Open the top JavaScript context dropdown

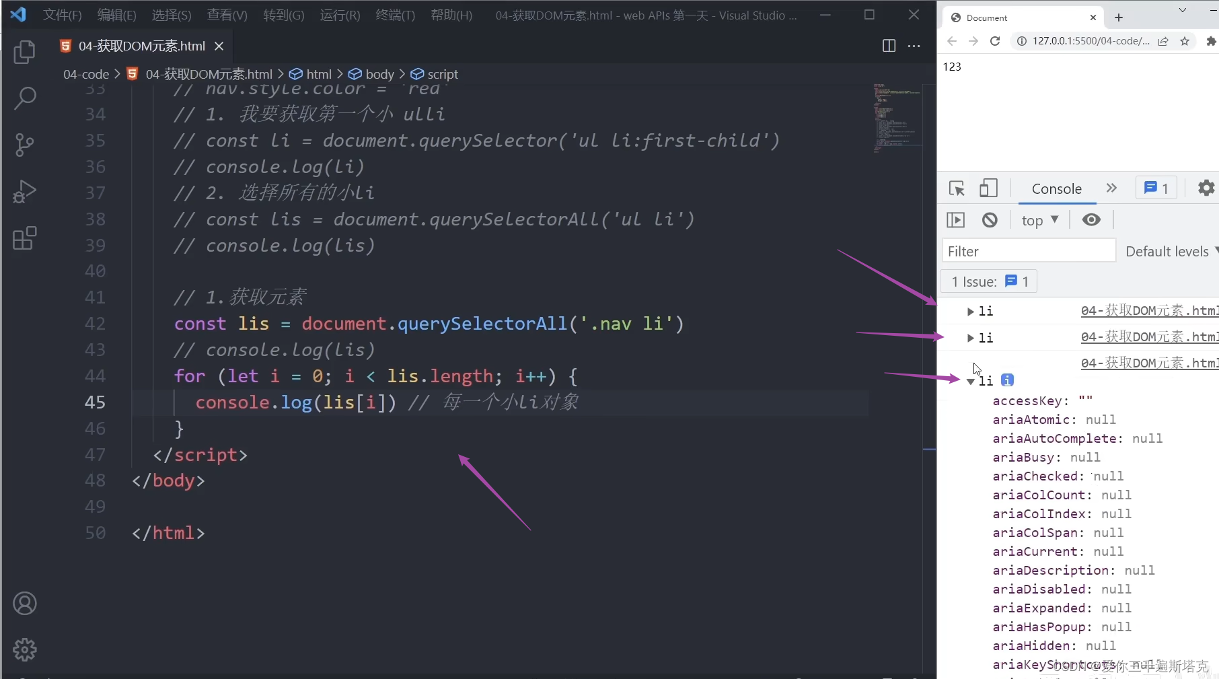point(1040,220)
